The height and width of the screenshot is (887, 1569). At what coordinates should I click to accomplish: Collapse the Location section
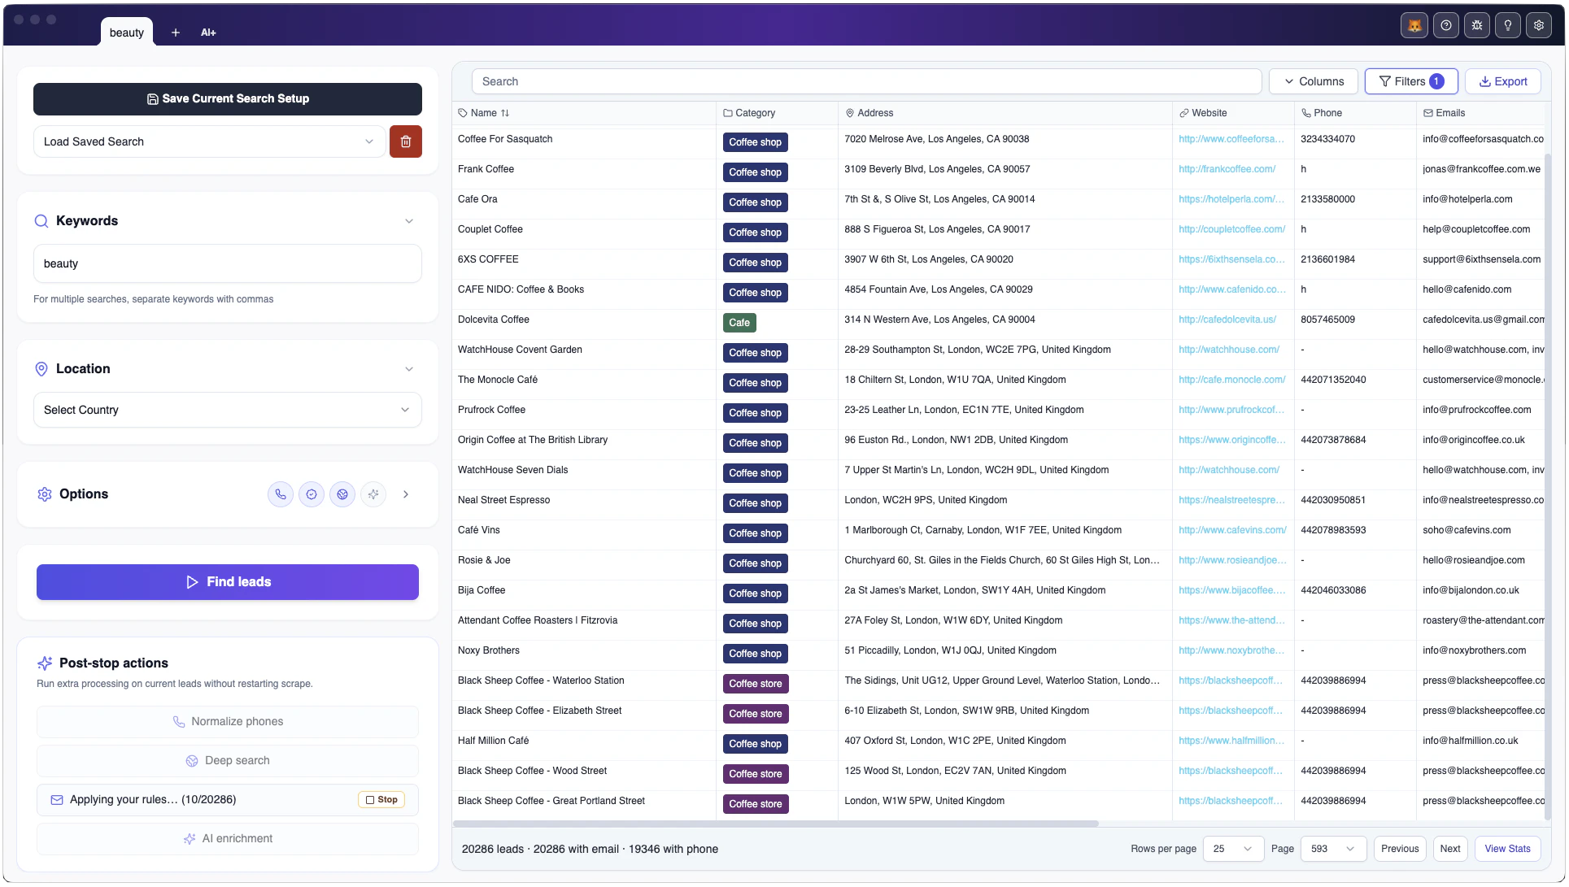(409, 369)
